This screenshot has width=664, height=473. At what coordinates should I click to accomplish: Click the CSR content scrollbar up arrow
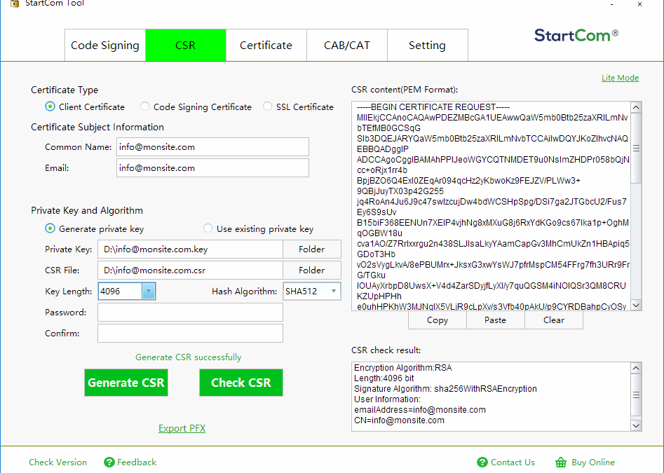coord(636,107)
